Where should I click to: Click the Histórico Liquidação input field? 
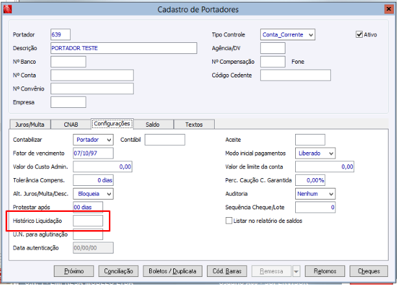[88, 221]
